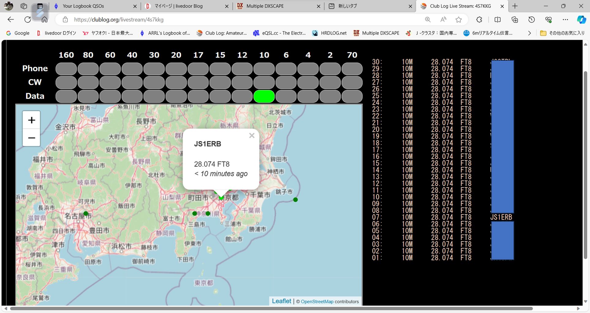The width and height of the screenshot is (590, 313).
Task: Open browser History icon
Action: (x=532, y=20)
